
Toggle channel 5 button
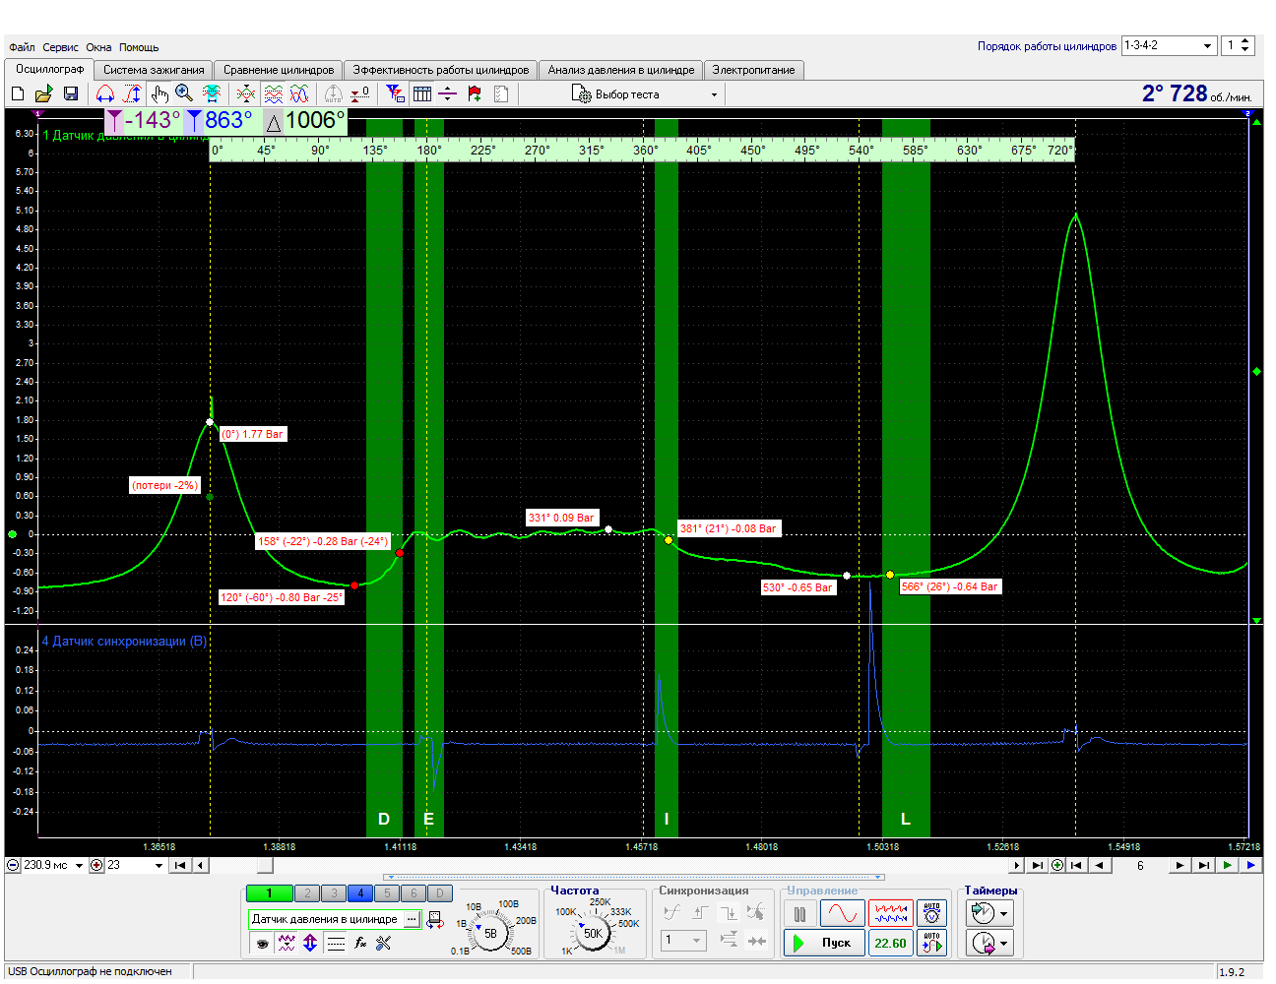[x=387, y=893]
